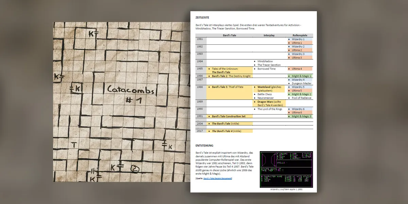
Task: Click The Lord of the Rings entry
Action: (x=270, y=109)
